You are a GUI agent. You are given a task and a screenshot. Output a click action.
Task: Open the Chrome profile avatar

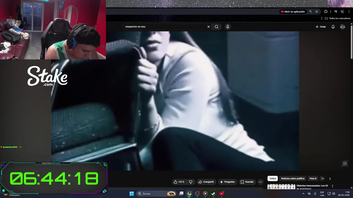coord(342,12)
